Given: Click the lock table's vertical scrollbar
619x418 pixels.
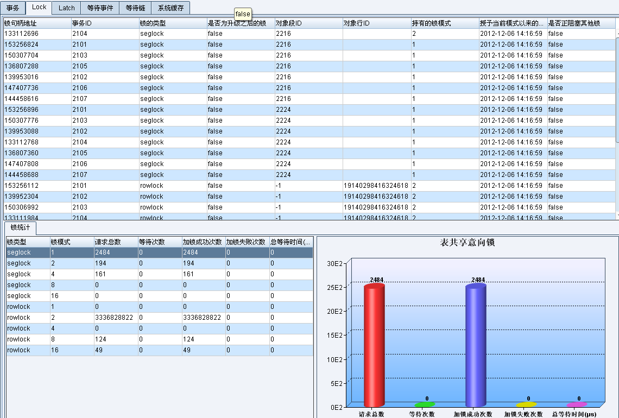Looking at the screenshot, I should pos(617,125).
